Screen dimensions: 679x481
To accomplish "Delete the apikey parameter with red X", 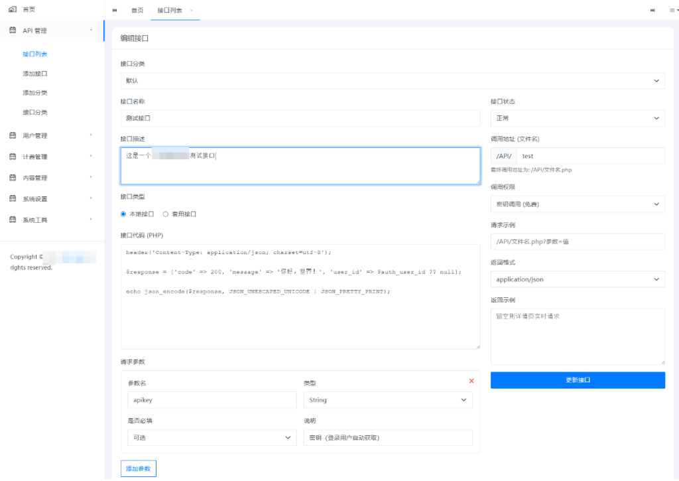I will tap(471, 381).
